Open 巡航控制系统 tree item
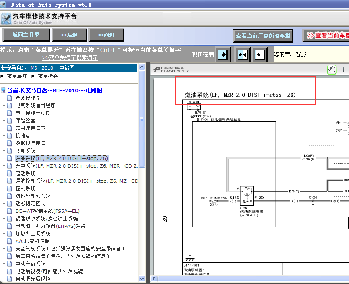The height and width of the screenshot is (284, 349). (x=77, y=181)
